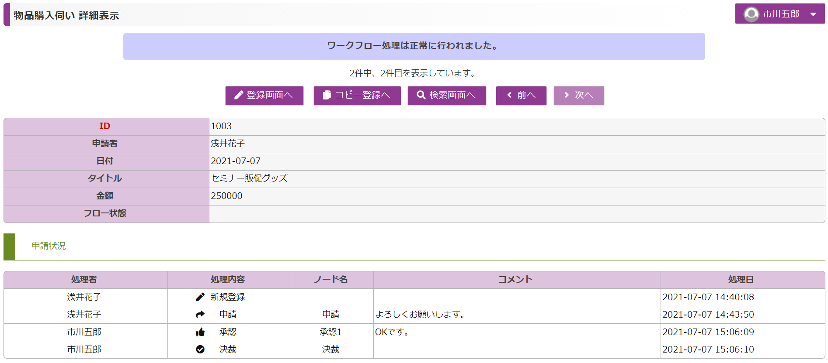Image resolution: width=828 pixels, height=363 pixels.
Task: Click timestamp 2021-07-07 15:06:10
Action: [x=708, y=349]
